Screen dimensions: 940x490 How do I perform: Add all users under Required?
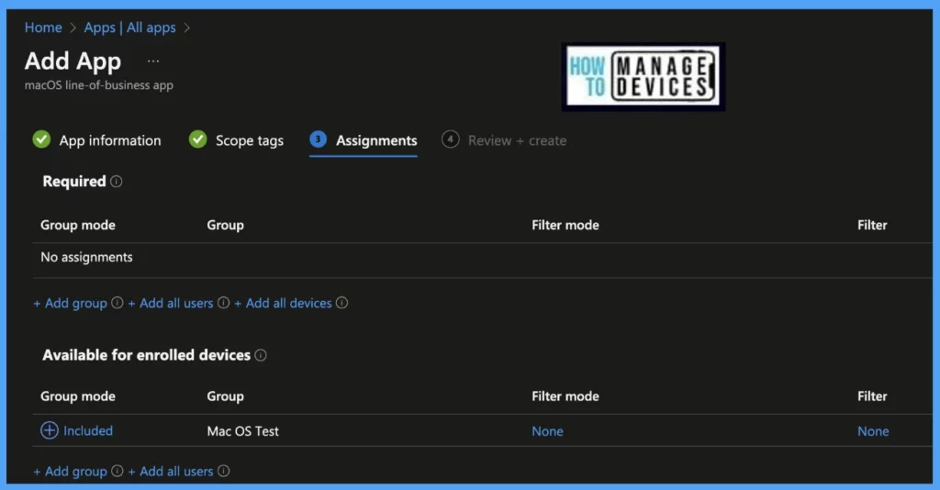(x=171, y=304)
